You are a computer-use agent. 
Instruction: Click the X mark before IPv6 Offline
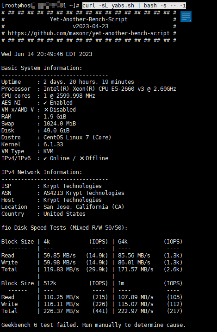click(82, 158)
